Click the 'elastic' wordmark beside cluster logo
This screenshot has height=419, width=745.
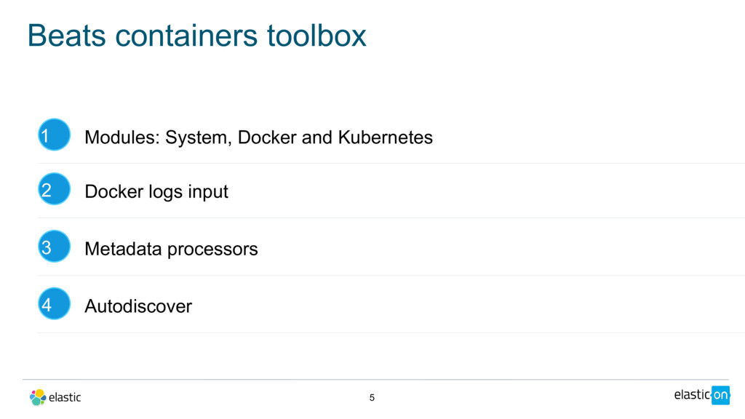[65, 397]
